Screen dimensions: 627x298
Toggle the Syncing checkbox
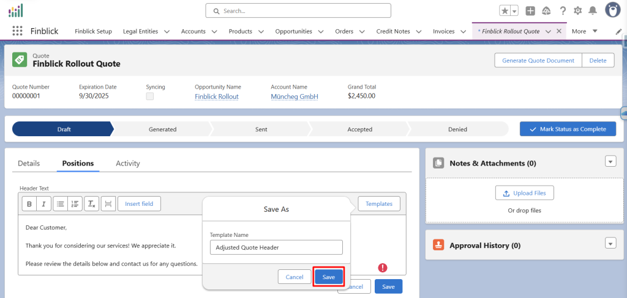[x=150, y=96]
